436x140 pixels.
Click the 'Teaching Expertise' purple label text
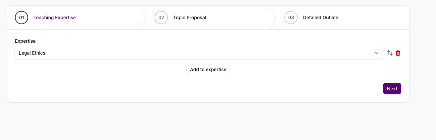coord(55,18)
